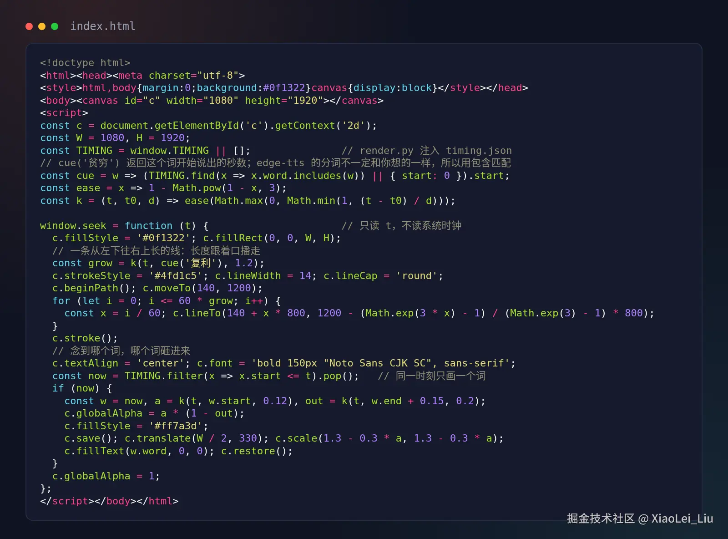Click the 'const grow' declaration

click(82, 263)
